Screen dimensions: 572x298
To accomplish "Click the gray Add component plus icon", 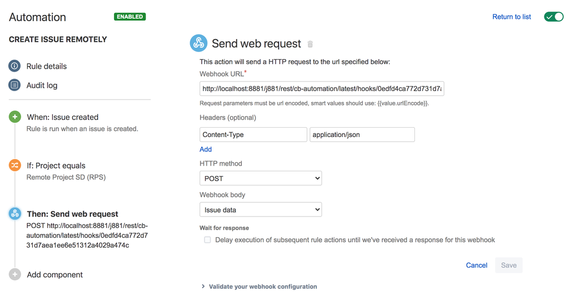I will [x=15, y=275].
